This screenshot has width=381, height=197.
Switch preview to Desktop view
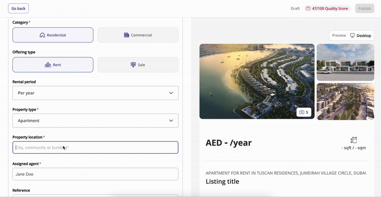click(x=361, y=36)
